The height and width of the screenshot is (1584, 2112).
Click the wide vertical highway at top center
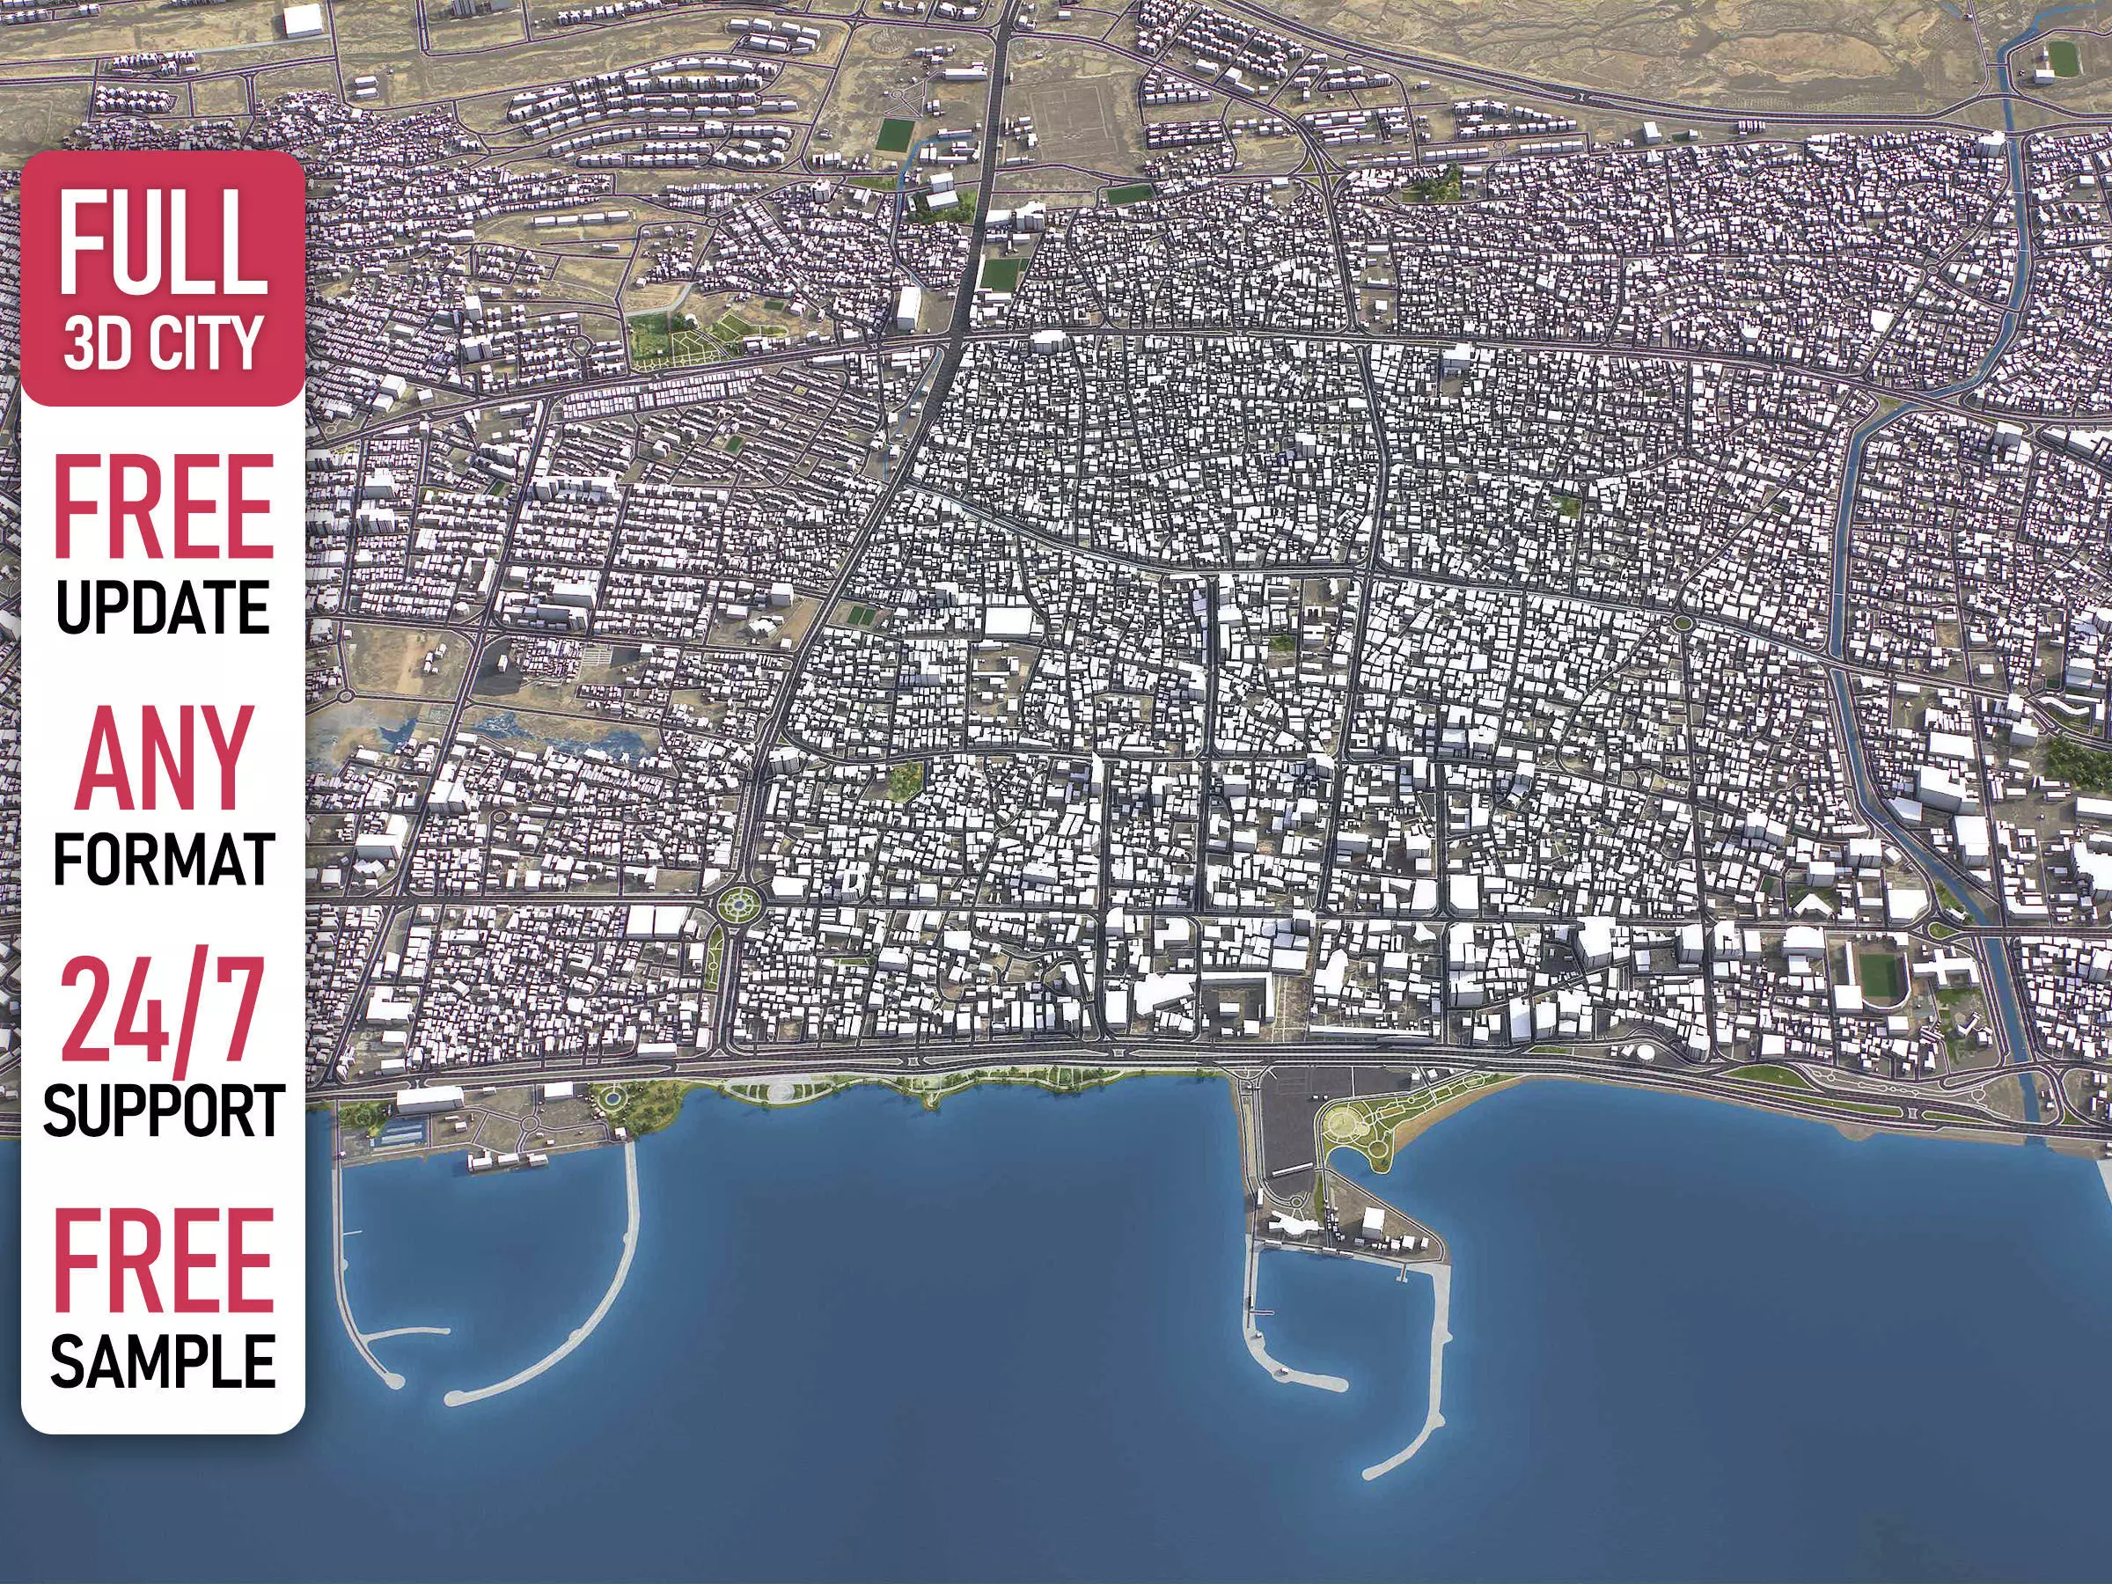[993, 143]
